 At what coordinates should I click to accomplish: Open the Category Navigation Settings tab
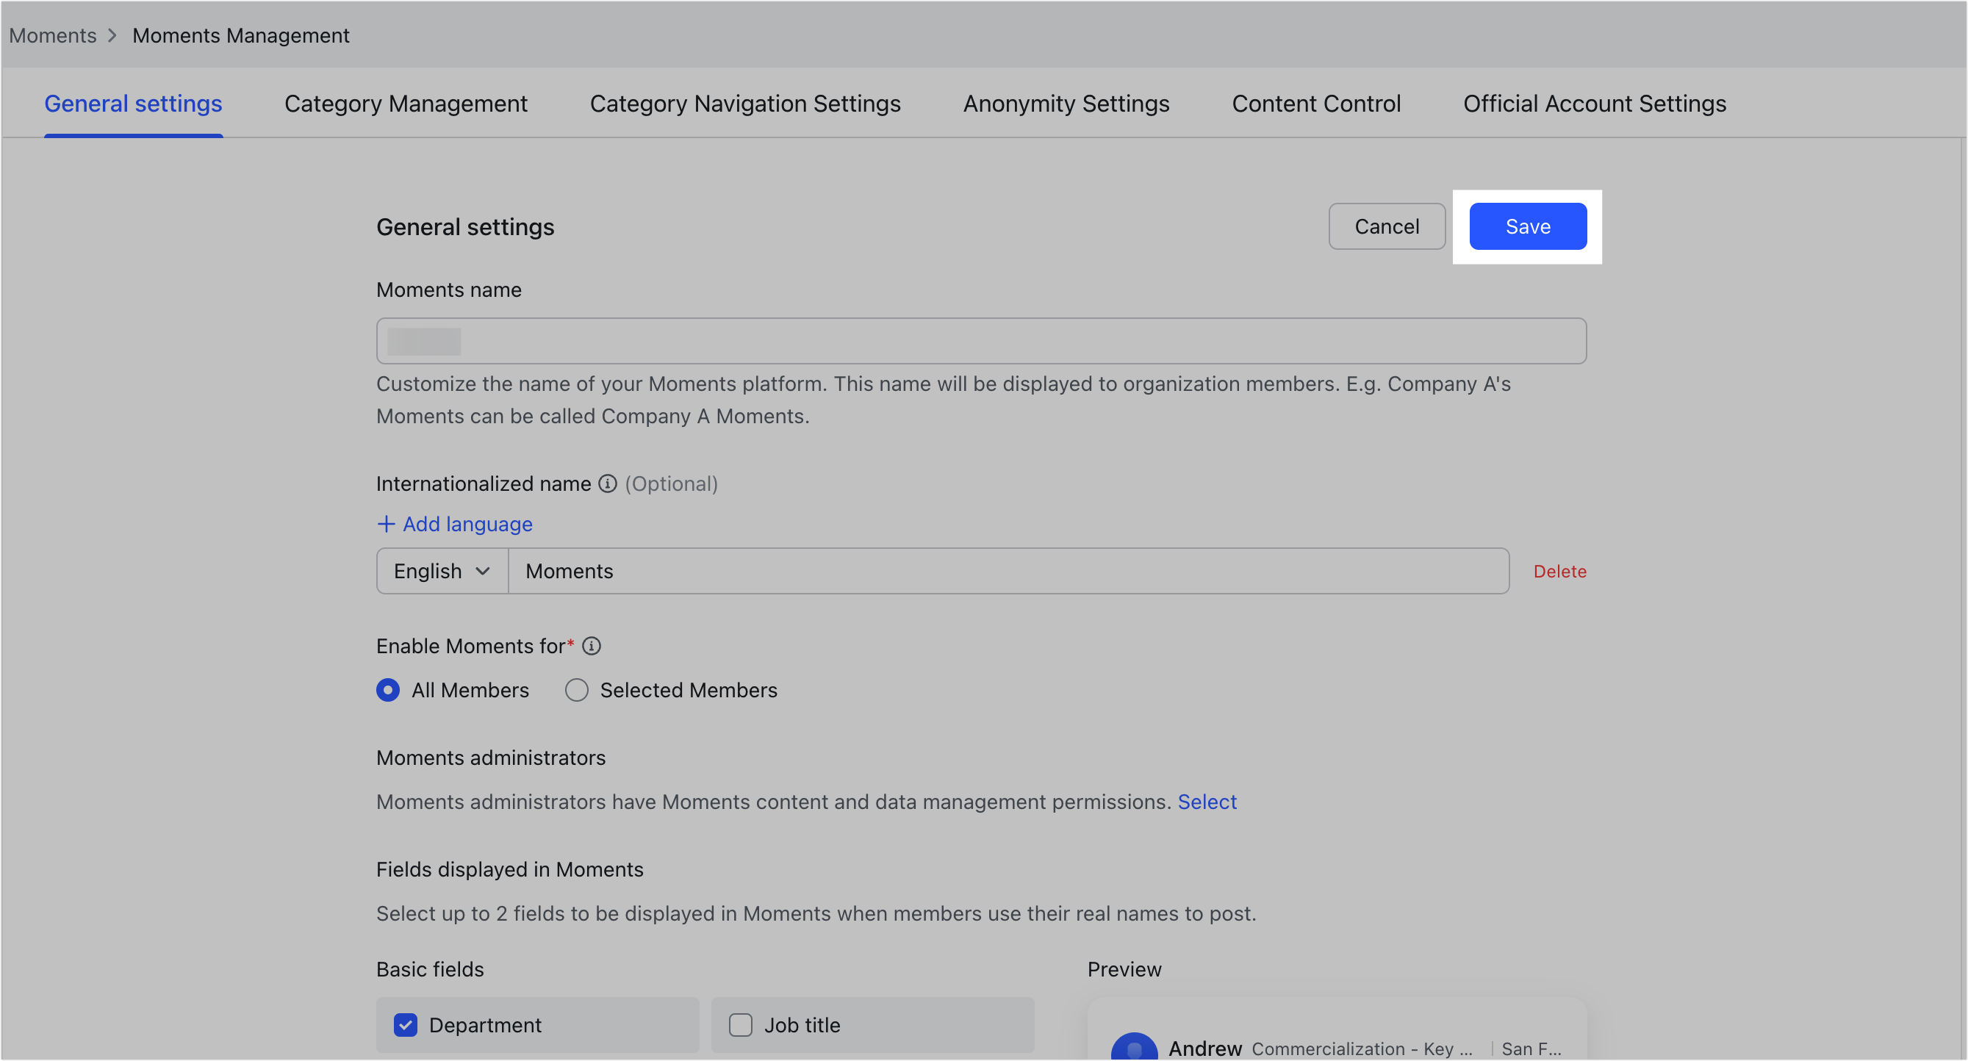(745, 104)
